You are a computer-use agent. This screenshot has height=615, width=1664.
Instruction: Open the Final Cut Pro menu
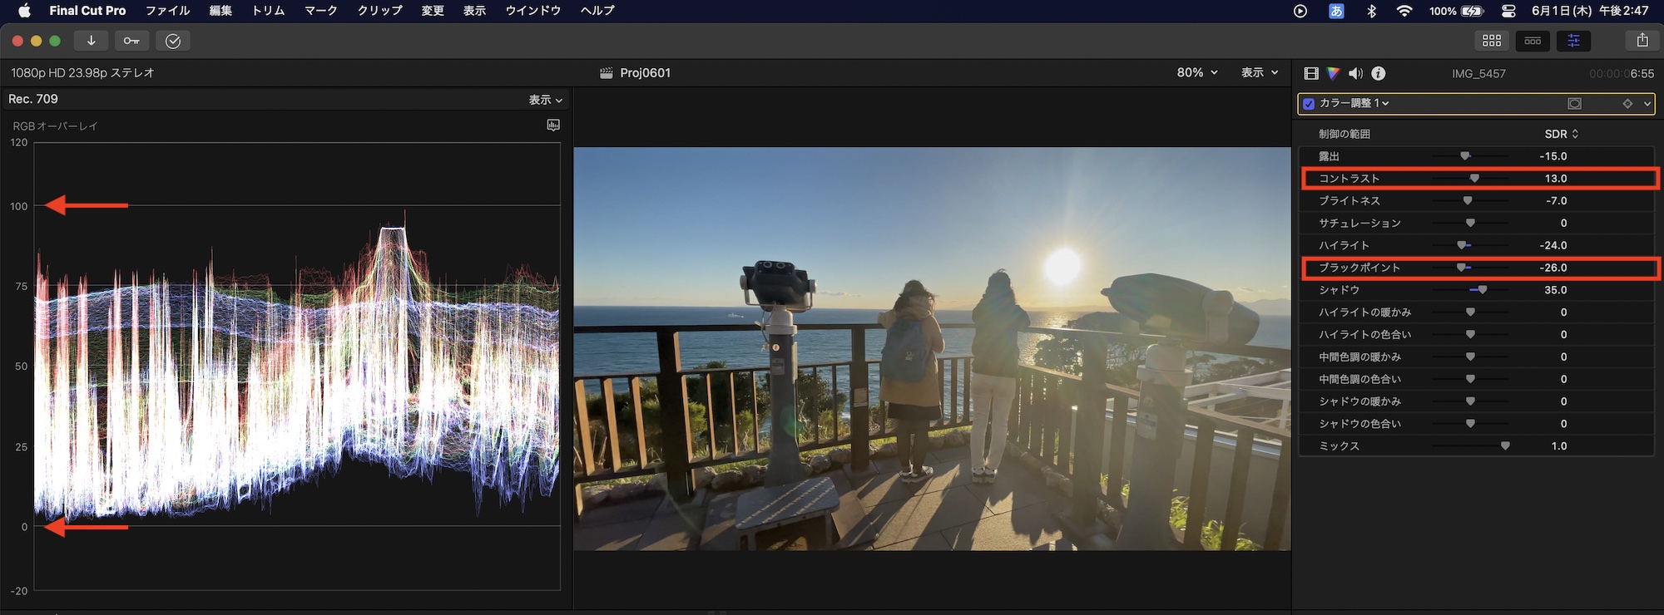point(87,11)
